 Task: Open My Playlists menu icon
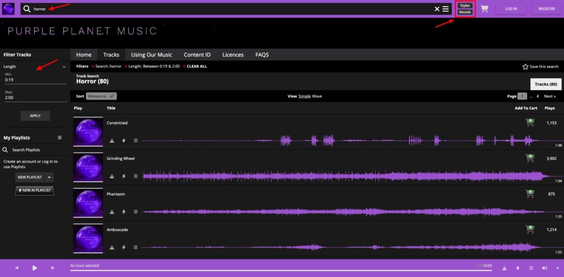click(59, 138)
